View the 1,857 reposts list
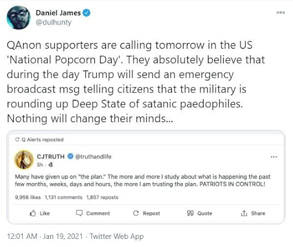The width and height of the screenshot is (293, 247). click(x=103, y=197)
